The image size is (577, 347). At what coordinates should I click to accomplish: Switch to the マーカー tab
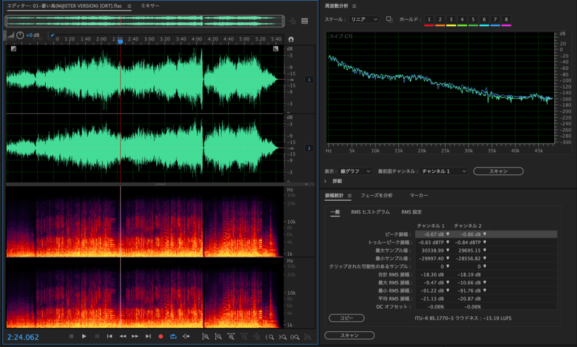click(419, 195)
